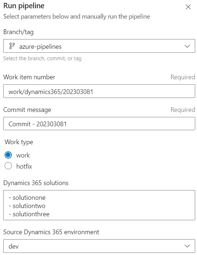This screenshot has height=255, width=197.
Task: Open the azure-pipelines branch selector
Action: (x=99, y=46)
